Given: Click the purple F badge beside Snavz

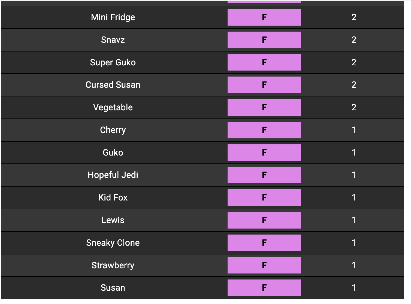Looking at the screenshot, I should 264,40.
